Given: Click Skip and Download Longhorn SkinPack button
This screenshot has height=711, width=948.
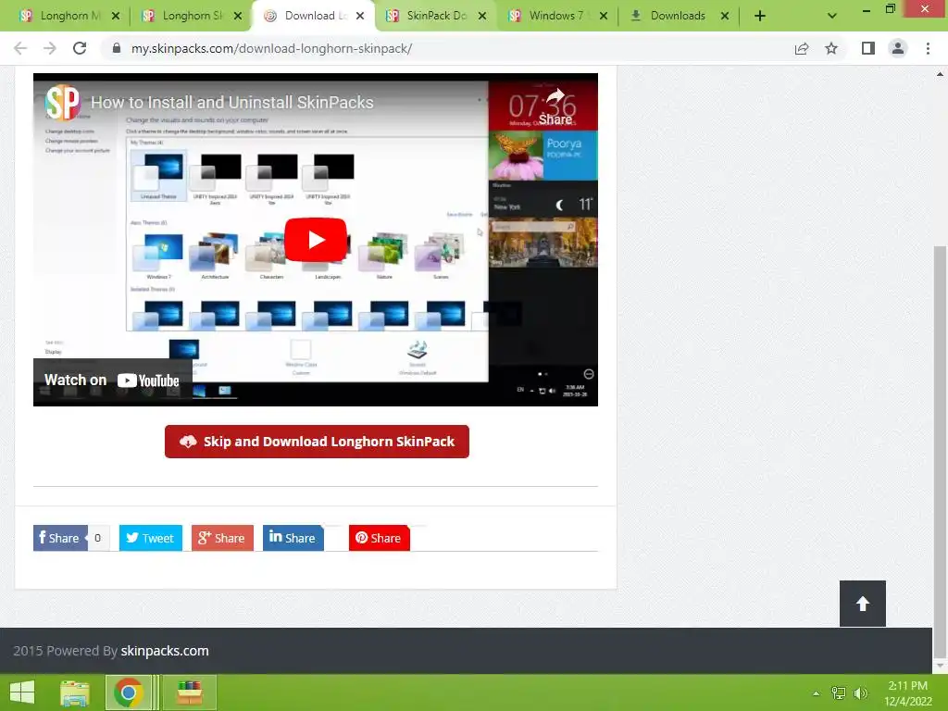Looking at the screenshot, I should (x=317, y=442).
